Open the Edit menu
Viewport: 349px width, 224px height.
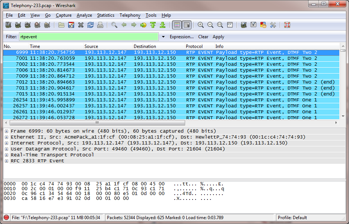coord(21,15)
